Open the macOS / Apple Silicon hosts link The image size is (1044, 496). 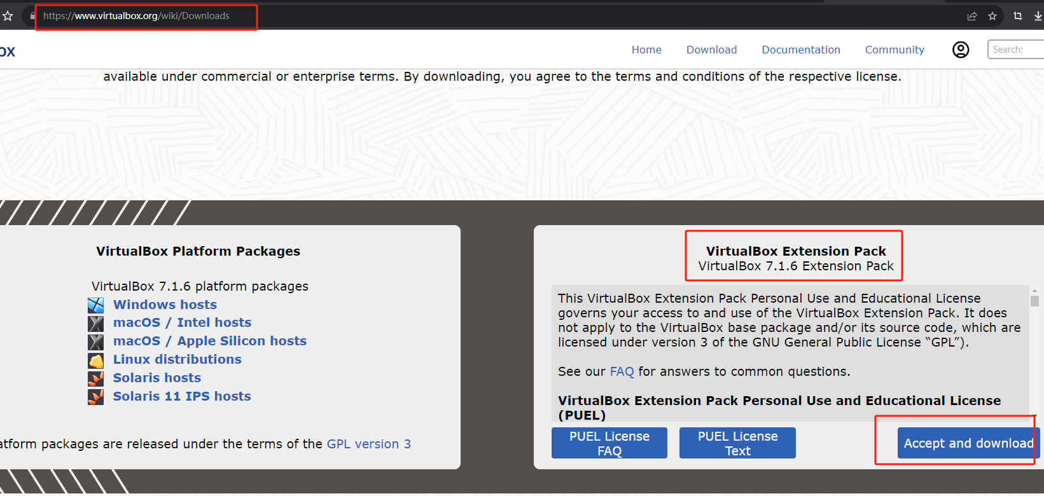pos(210,341)
